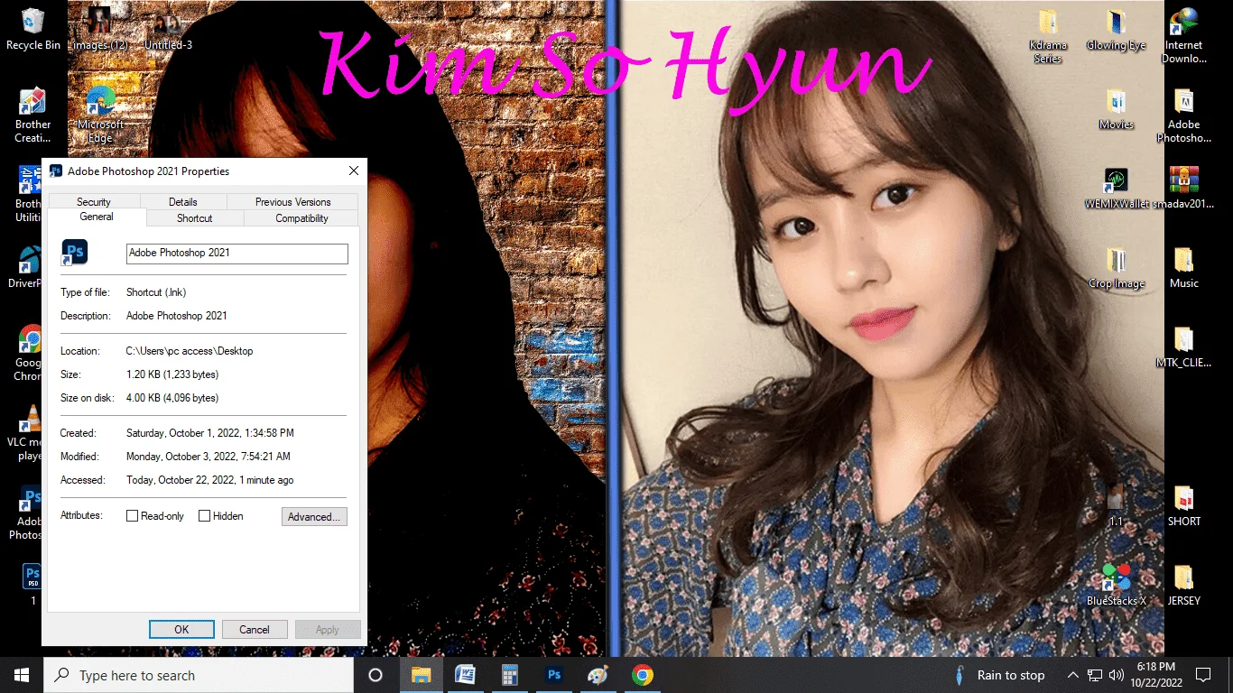Open Brother Utilities desktop shortcut
Screen dimensions: 1233x693
pos(29,194)
